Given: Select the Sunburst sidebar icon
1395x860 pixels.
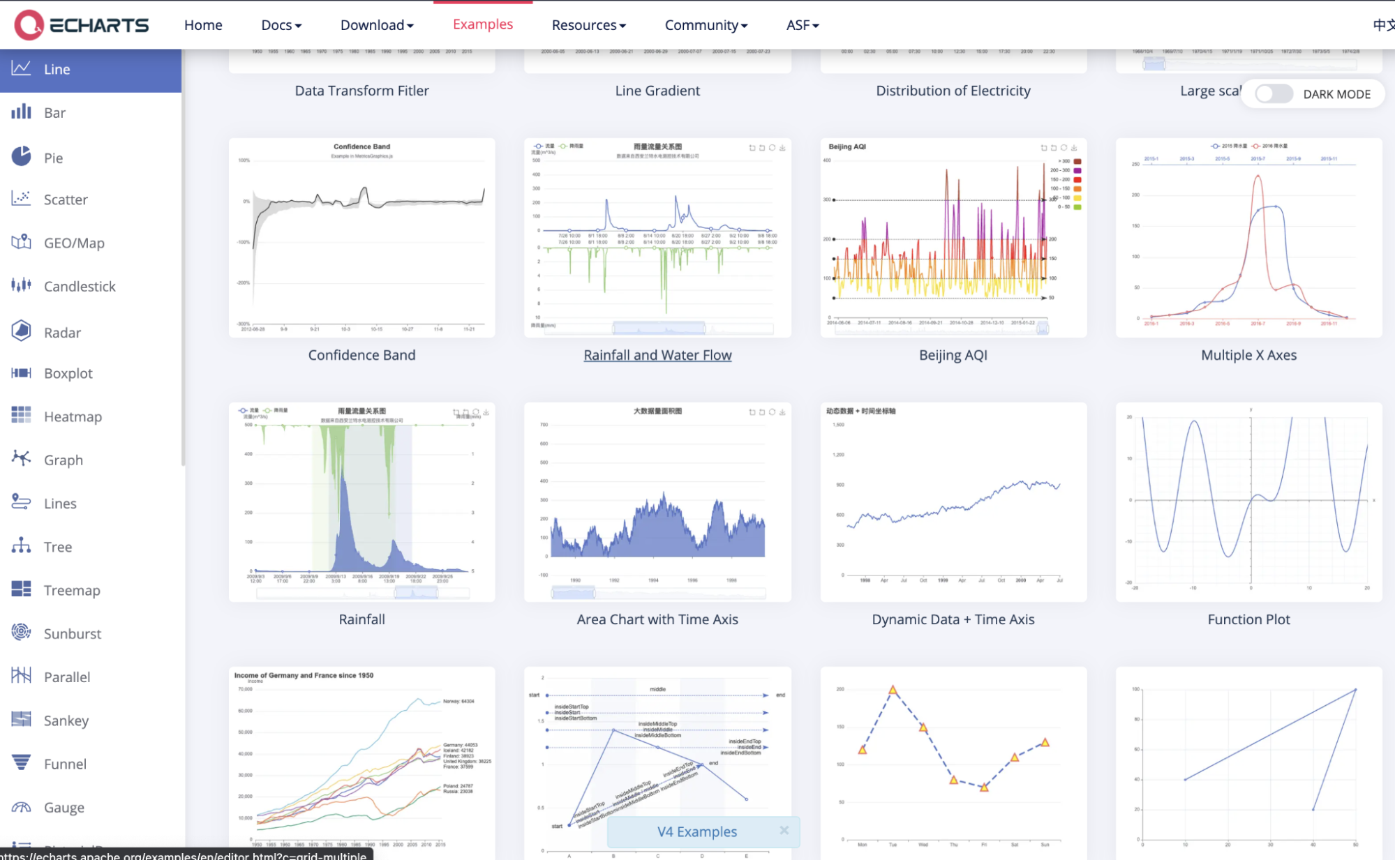Looking at the screenshot, I should coord(21,632).
